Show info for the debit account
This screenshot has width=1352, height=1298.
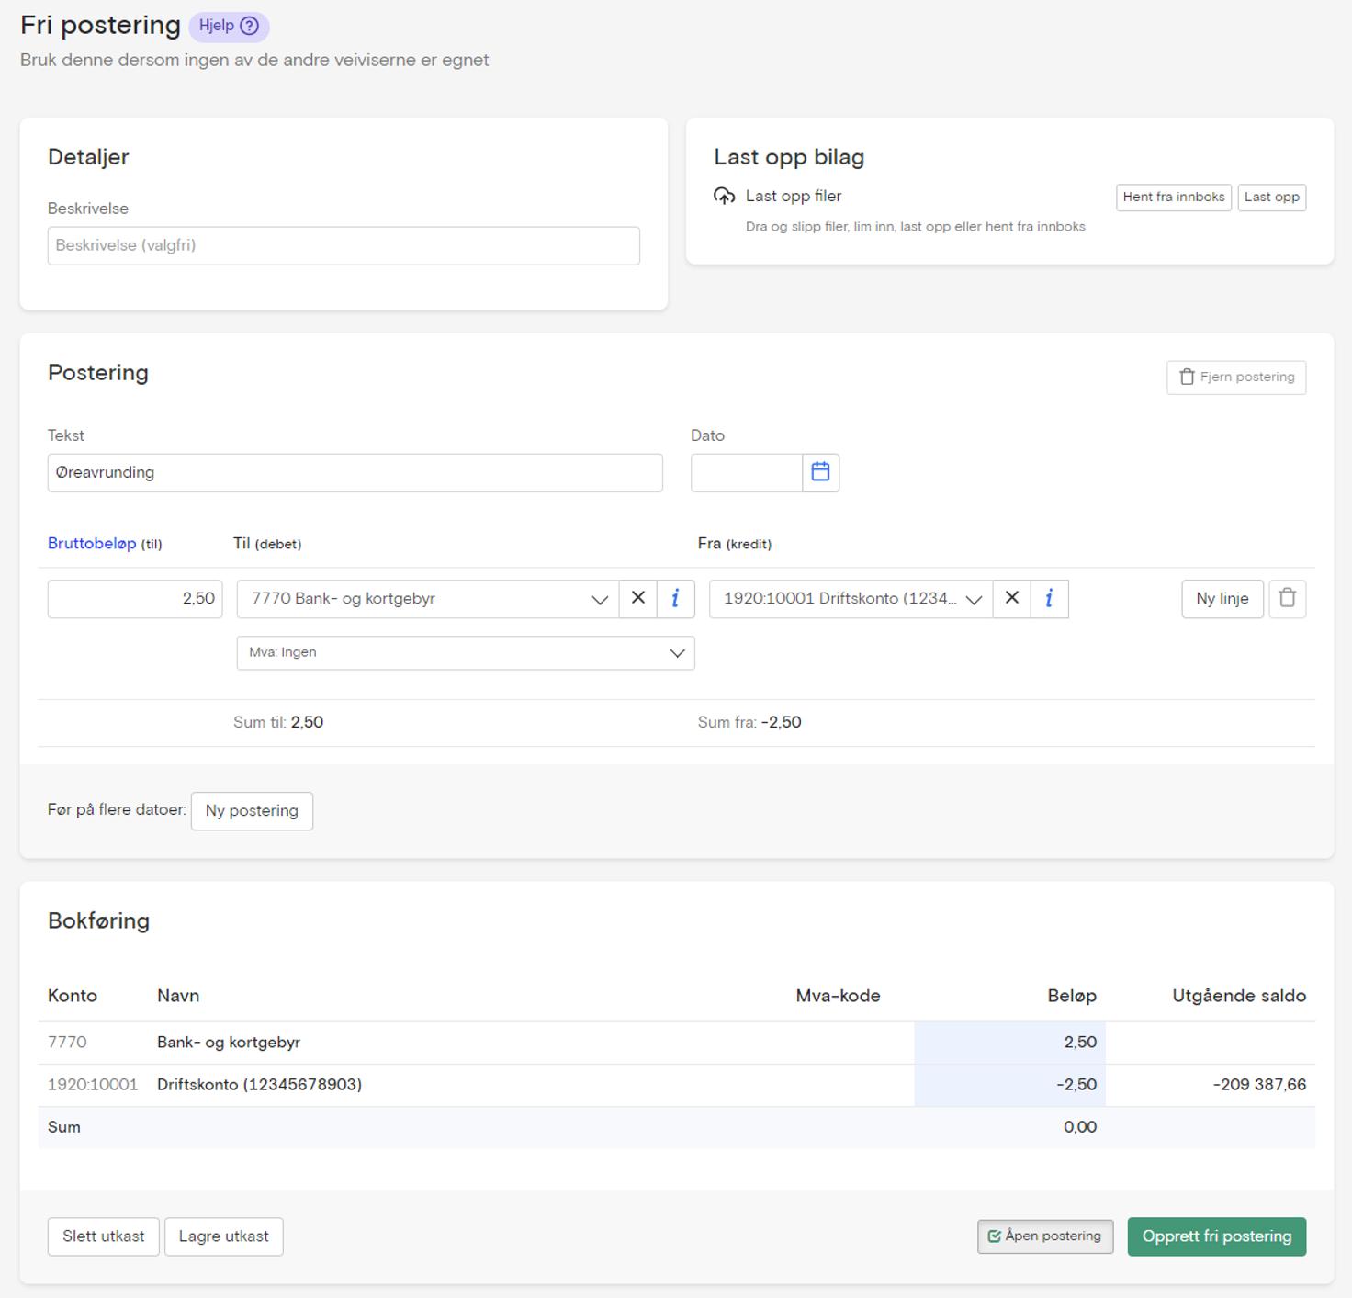coord(675,598)
